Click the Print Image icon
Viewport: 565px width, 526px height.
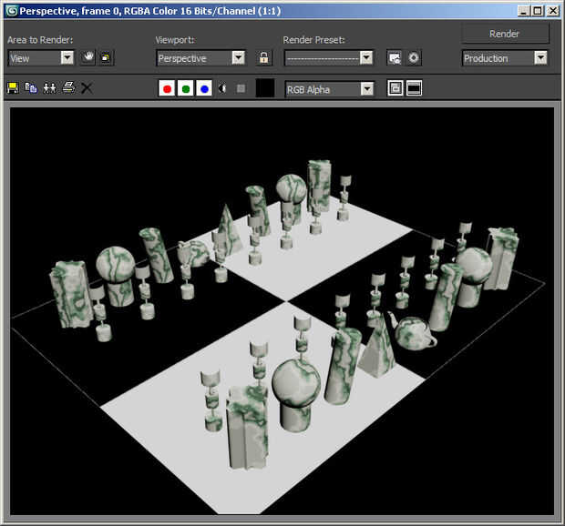click(68, 88)
